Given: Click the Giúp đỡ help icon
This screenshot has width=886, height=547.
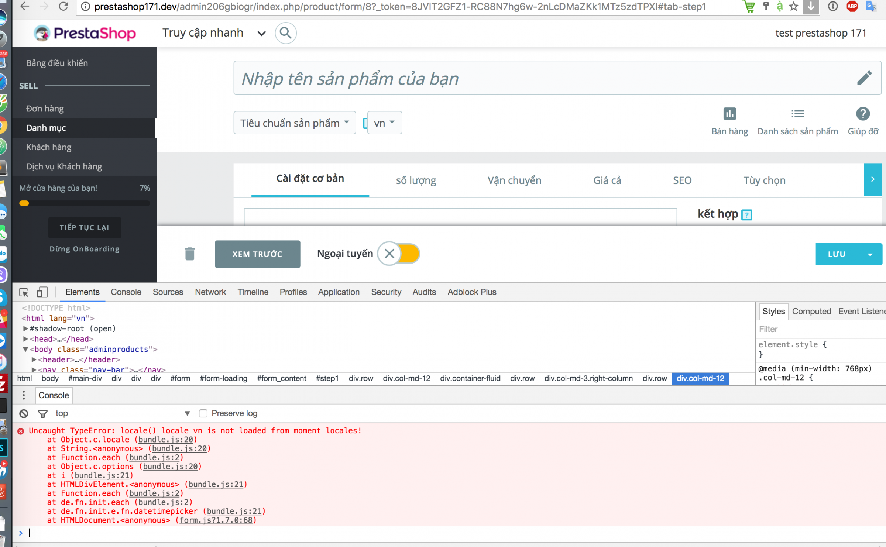Looking at the screenshot, I should [863, 114].
